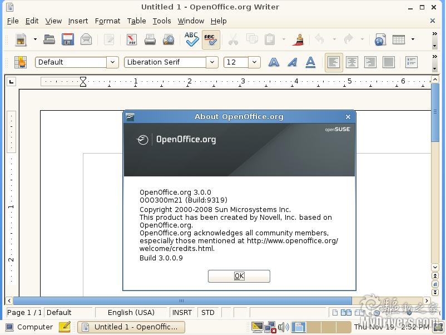Toggle Edit File mode icon
446x335 pixels.
109,40
